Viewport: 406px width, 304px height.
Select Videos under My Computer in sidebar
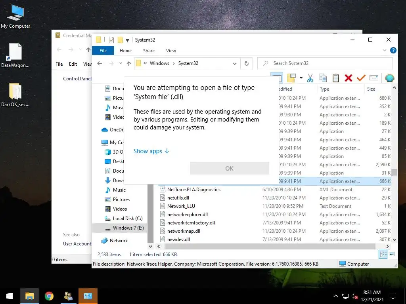click(120, 209)
